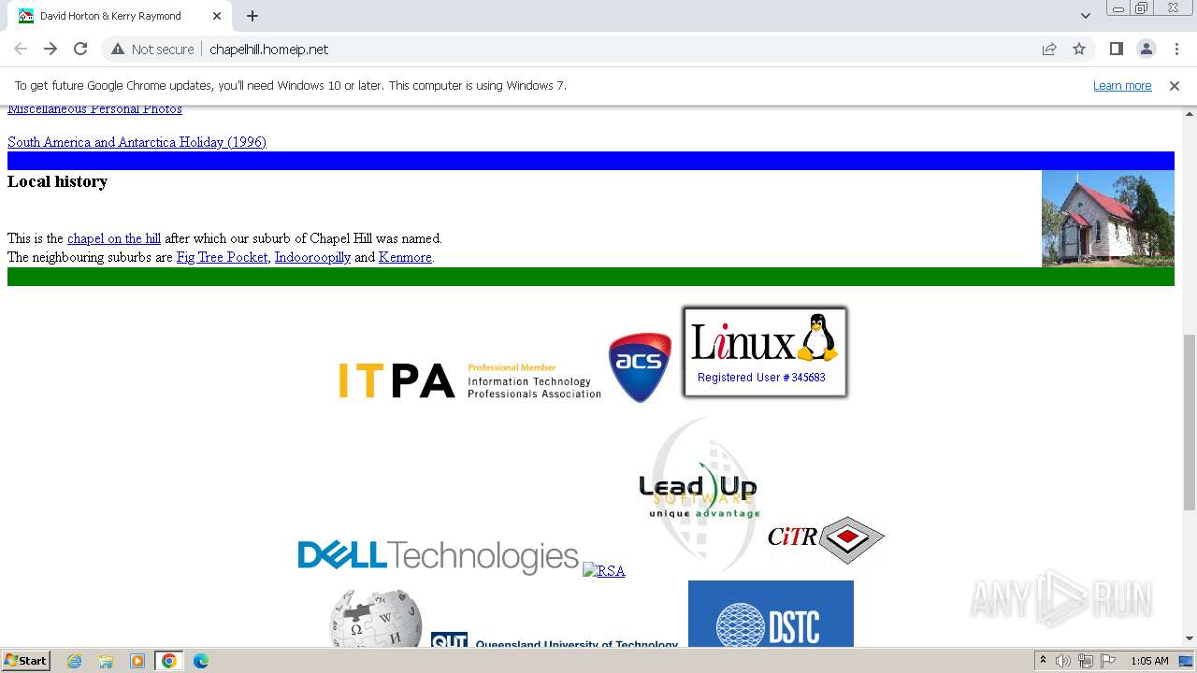Open the Action Center flag icon
This screenshot has width=1197, height=673.
click(x=1108, y=661)
